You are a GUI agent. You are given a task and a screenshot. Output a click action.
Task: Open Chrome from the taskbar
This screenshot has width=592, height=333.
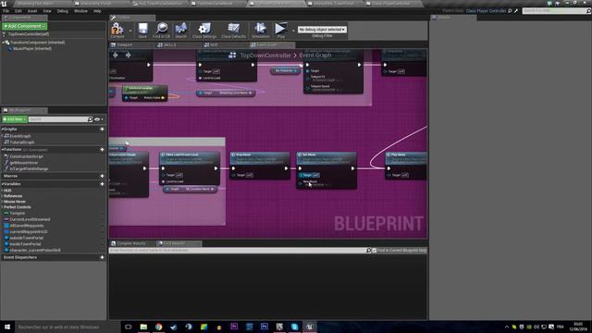click(x=158, y=327)
